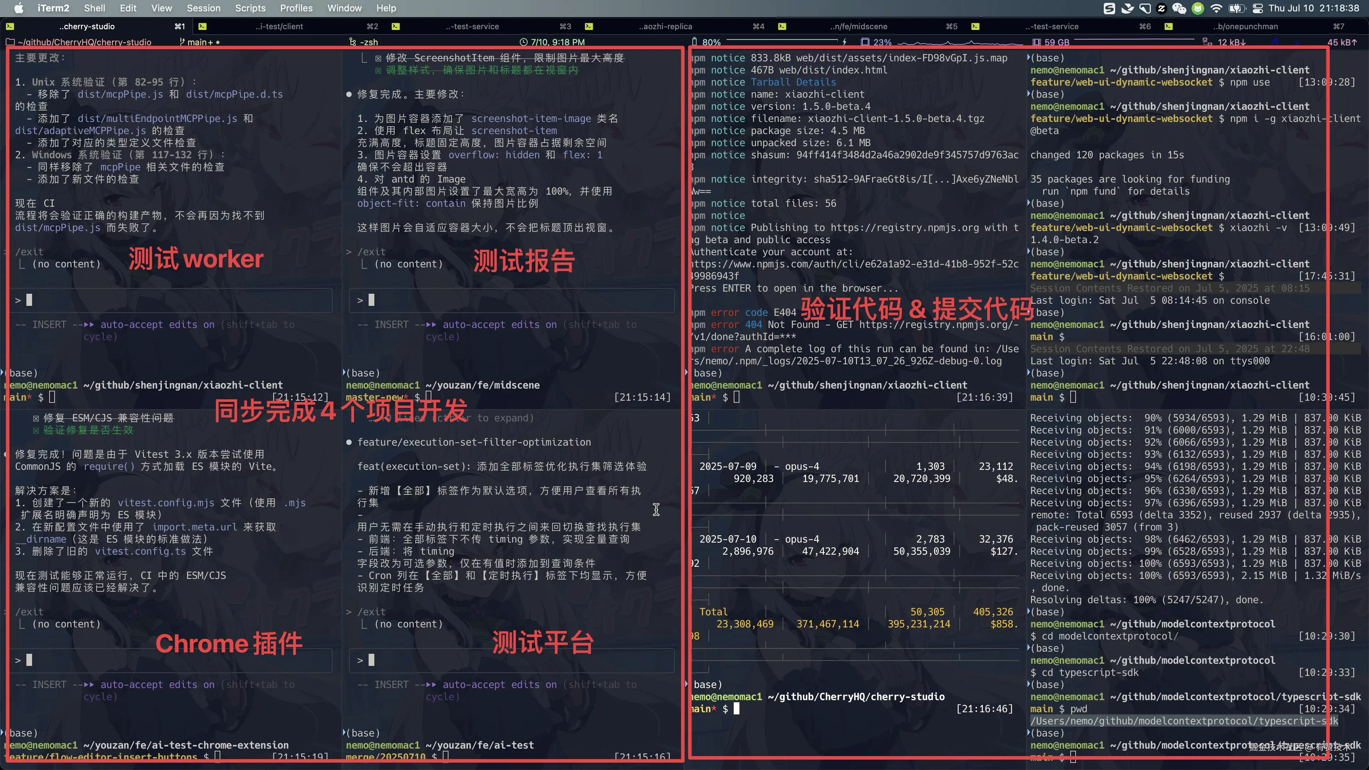Open WeChat from the menu bar

pos(1179,8)
